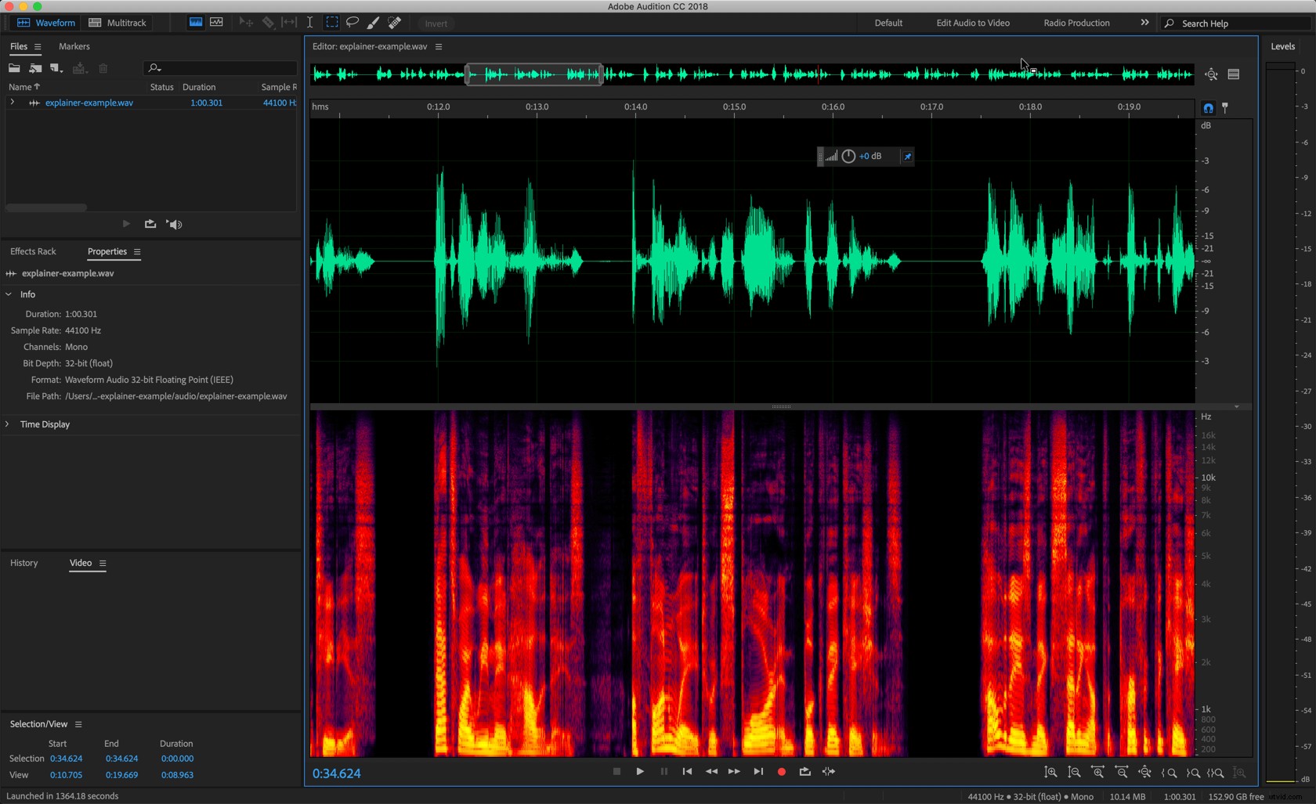
Task: Switch to Multitrack view
Action: 117,23
